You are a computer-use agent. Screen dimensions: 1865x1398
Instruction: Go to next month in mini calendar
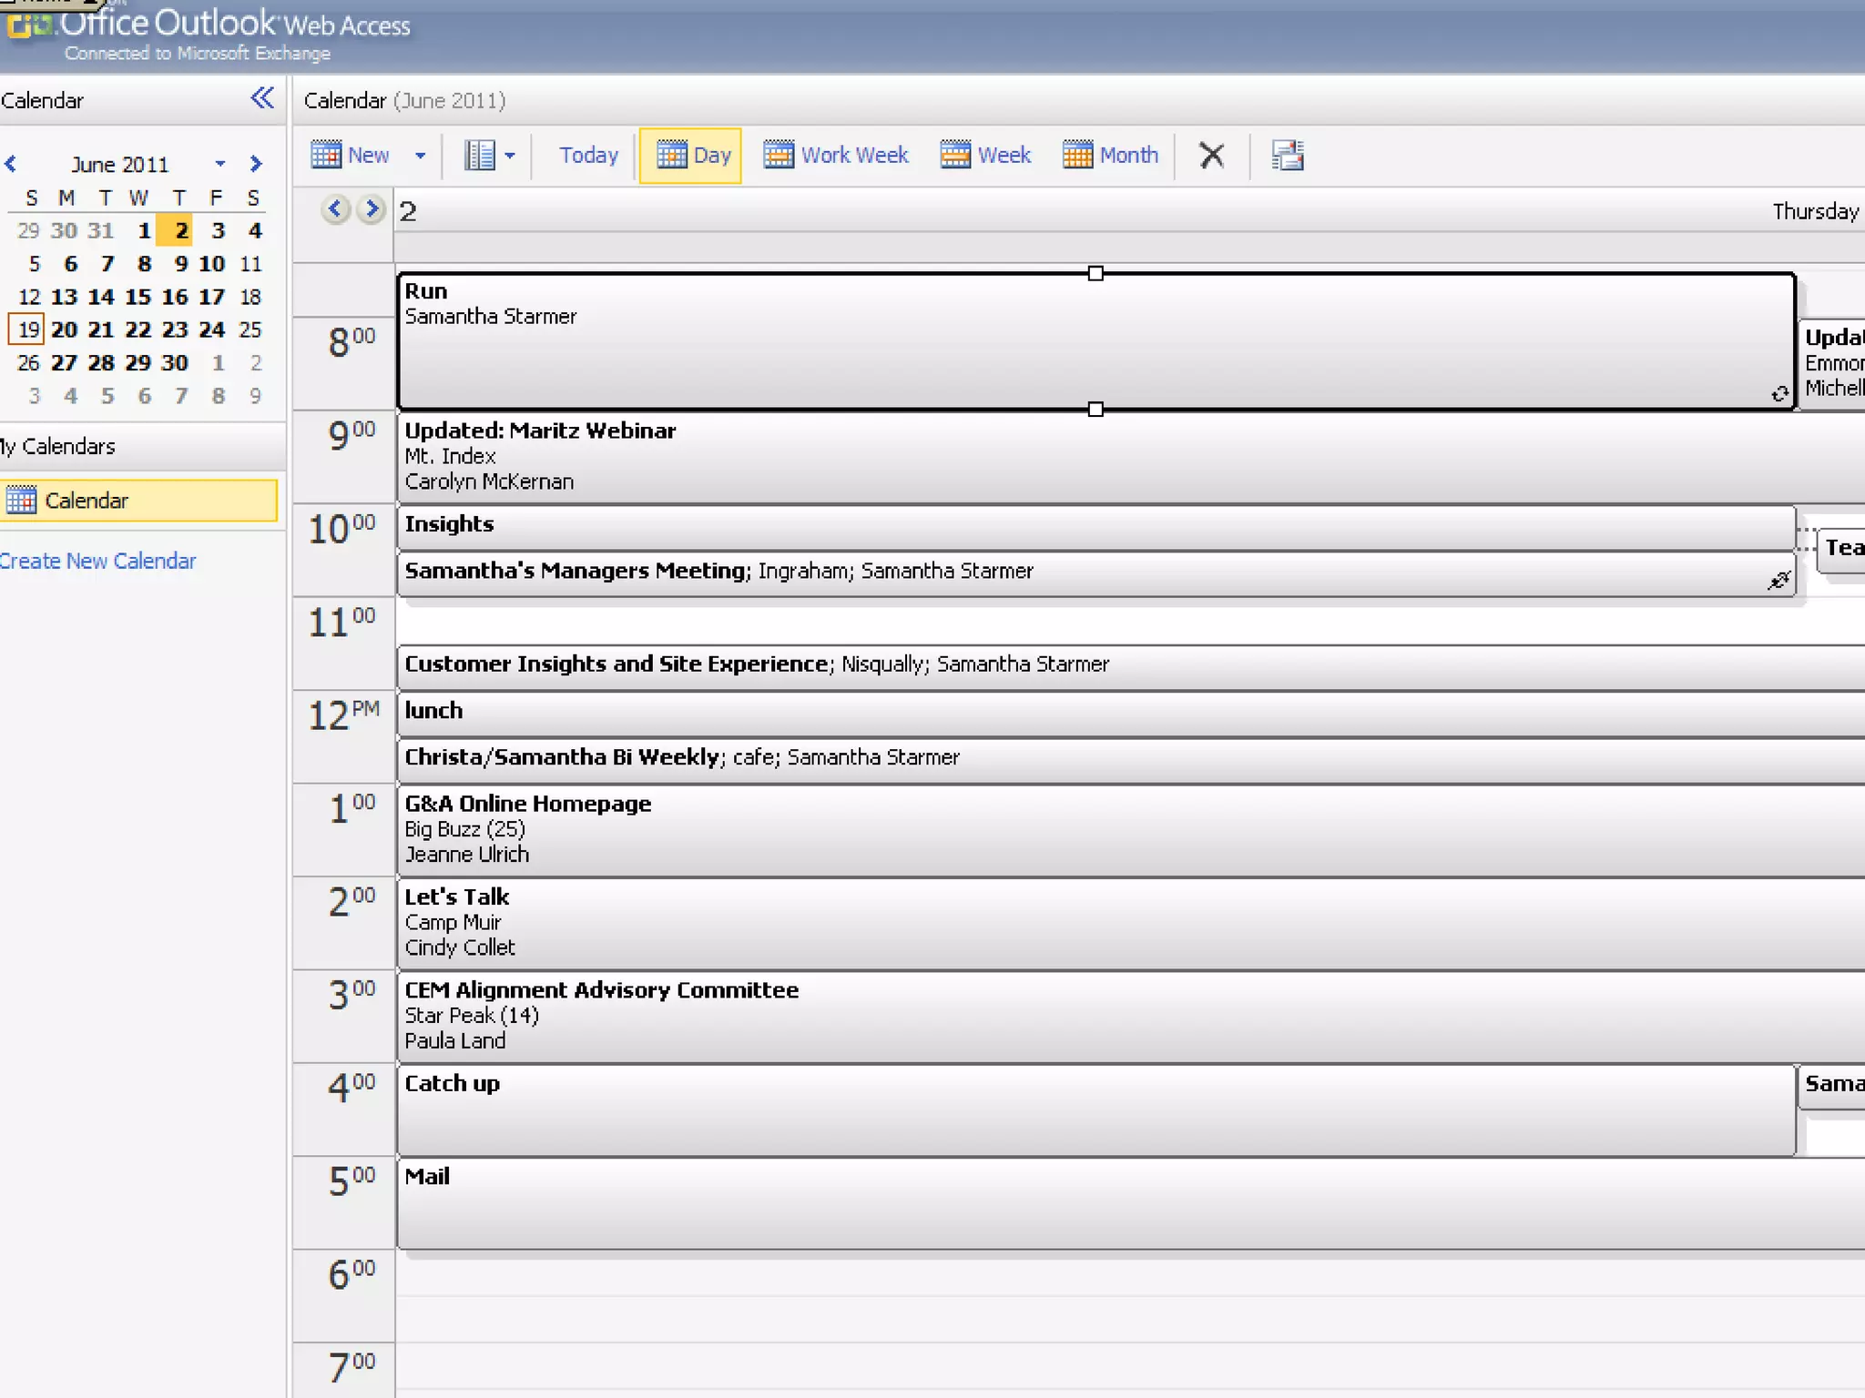256,165
